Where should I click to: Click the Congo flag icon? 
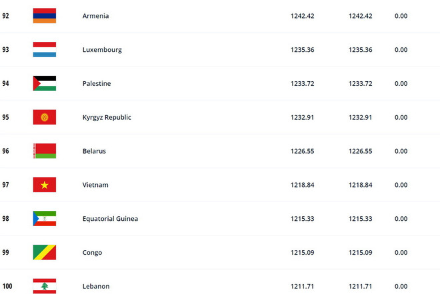(45, 253)
